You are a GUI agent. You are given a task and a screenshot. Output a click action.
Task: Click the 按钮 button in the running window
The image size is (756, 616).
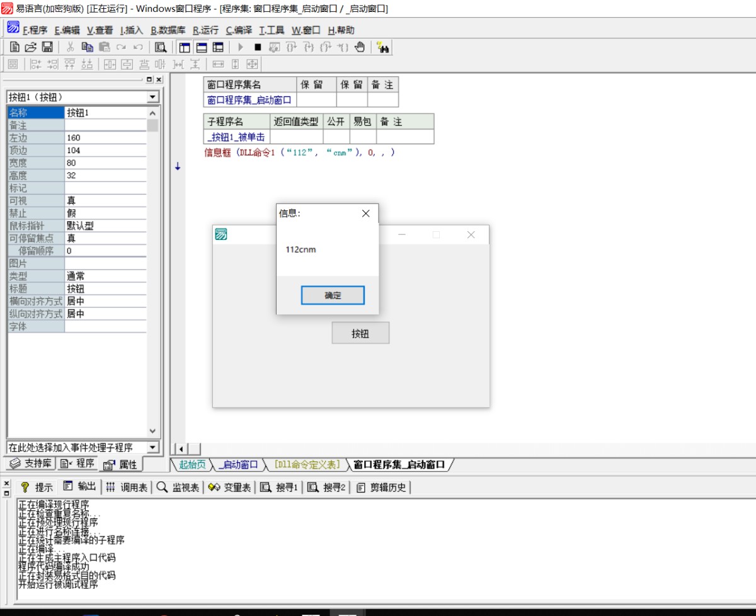(360, 334)
